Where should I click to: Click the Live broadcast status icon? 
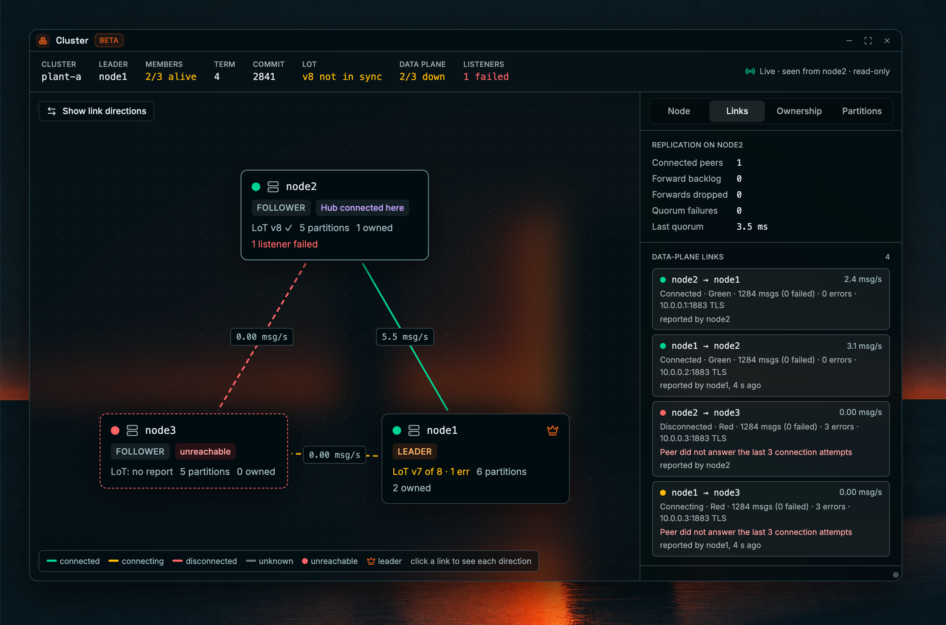click(750, 71)
